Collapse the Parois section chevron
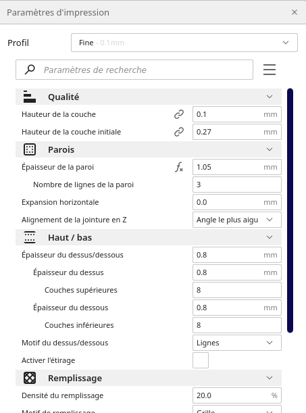Viewport: 306px width, 413px height. click(270, 149)
